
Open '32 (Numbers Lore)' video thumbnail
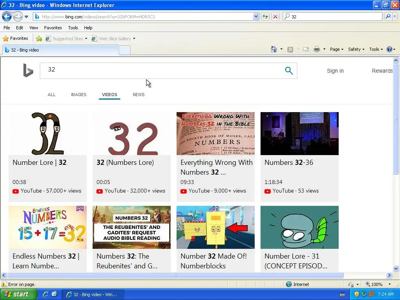pyautogui.click(x=132, y=134)
